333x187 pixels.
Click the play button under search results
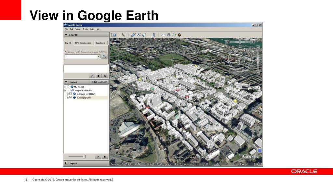point(92,76)
